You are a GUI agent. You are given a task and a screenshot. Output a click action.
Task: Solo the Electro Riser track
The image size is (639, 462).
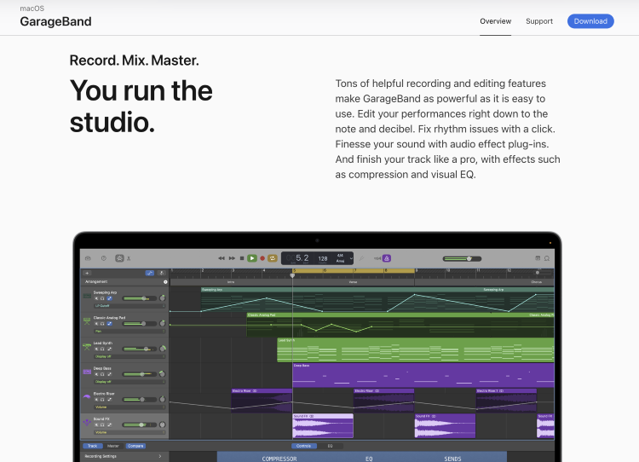click(102, 400)
